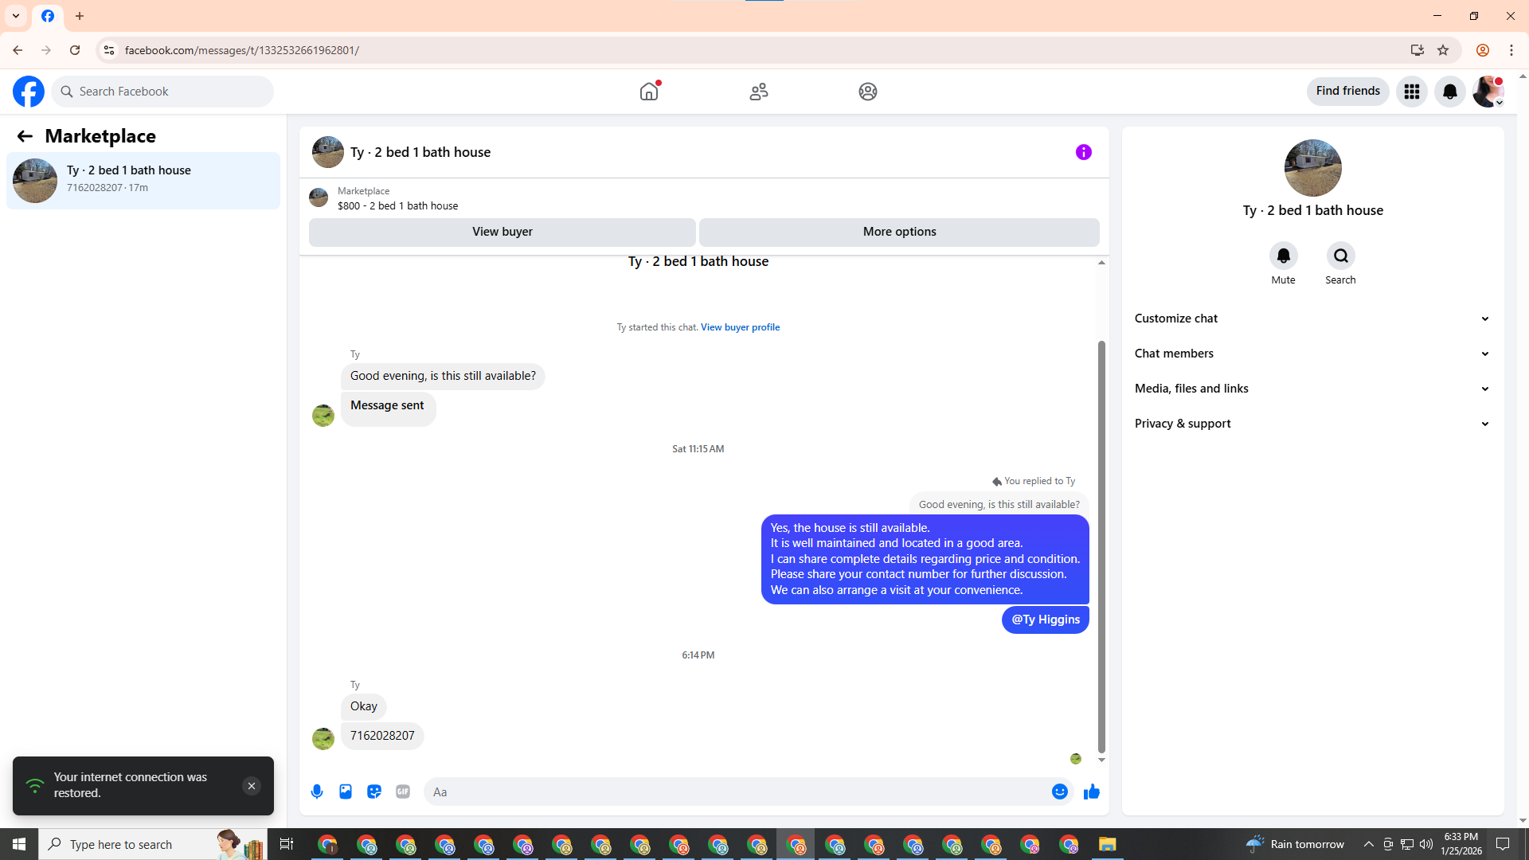
Task: Open the emoji picker smiley icon
Action: [1060, 792]
